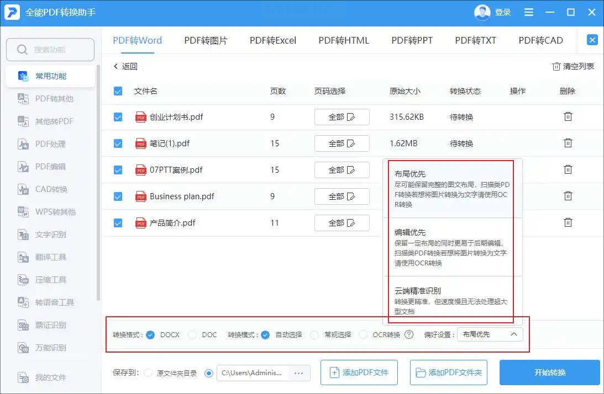
Task: Select 常用功能 in the sidebar
Action: click(x=50, y=76)
